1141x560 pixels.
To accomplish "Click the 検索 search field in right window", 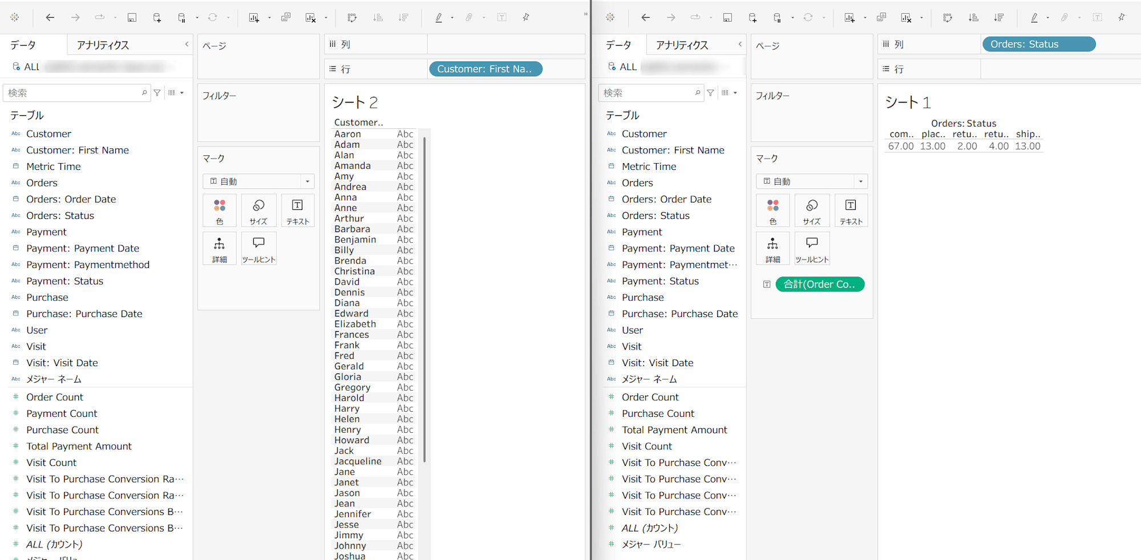I will [648, 92].
